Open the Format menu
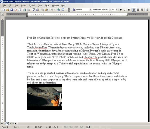The image size is (150, 129). point(32,5)
